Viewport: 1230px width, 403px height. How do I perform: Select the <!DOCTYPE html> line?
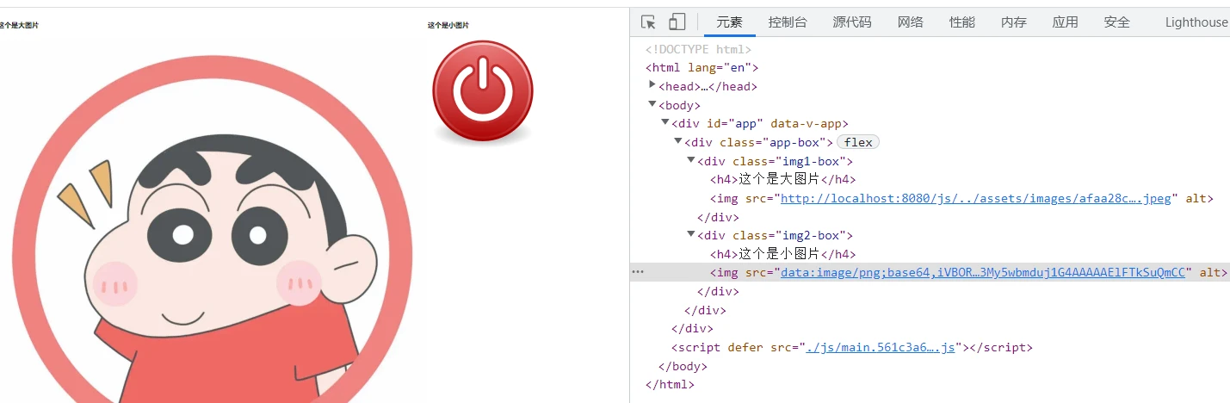[698, 49]
